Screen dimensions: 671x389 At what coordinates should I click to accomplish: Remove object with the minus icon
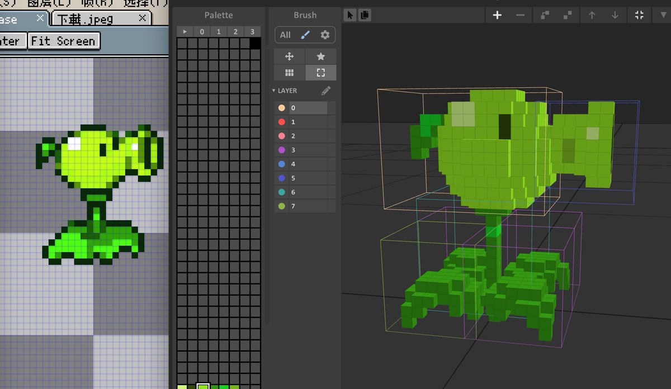coord(521,15)
